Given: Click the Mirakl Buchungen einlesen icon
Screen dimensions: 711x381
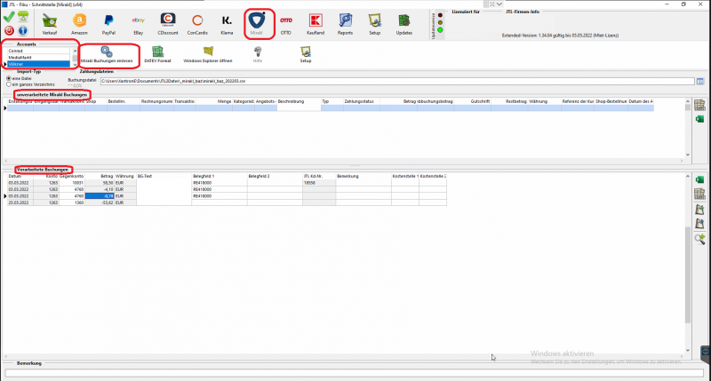Looking at the screenshot, I should [107, 55].
